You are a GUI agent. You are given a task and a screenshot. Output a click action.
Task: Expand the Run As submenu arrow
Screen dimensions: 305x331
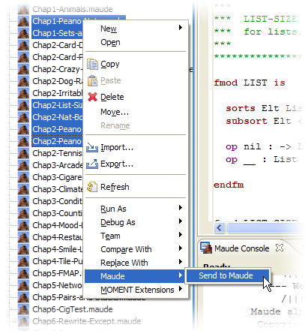[181, 208]
